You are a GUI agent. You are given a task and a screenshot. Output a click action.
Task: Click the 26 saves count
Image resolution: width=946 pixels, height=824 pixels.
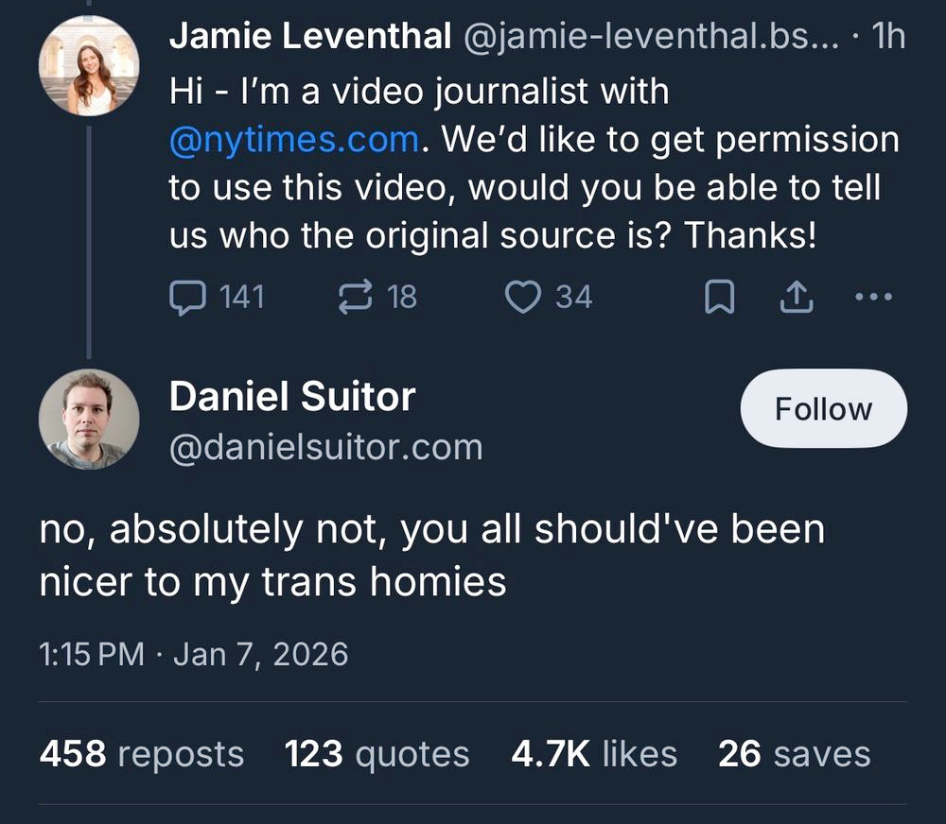[x=794, y=753]
